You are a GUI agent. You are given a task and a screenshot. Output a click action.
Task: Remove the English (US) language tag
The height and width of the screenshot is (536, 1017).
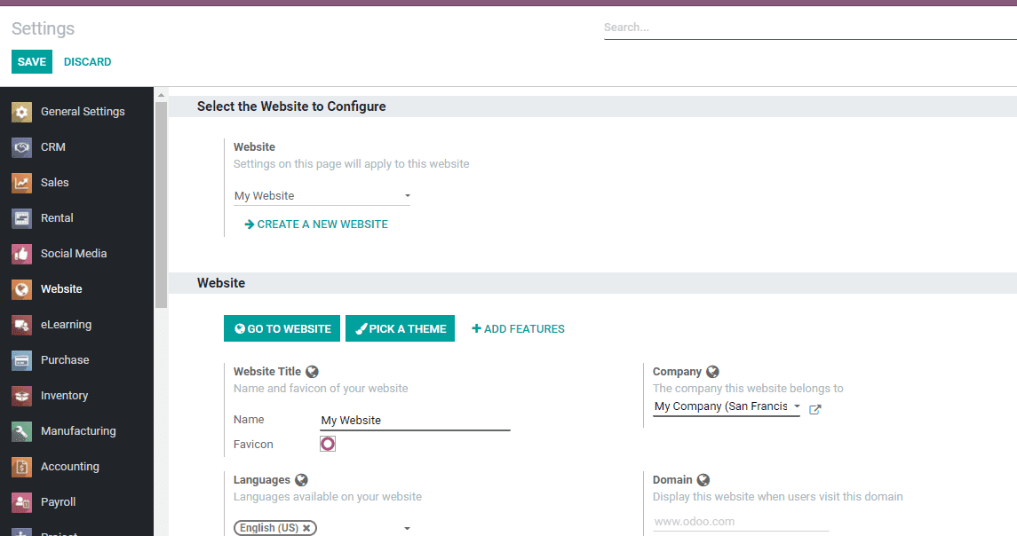[x=306, y=528]
